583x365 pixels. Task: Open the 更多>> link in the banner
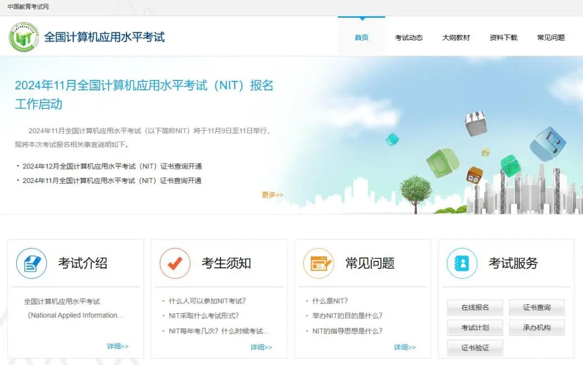[272, 194]
